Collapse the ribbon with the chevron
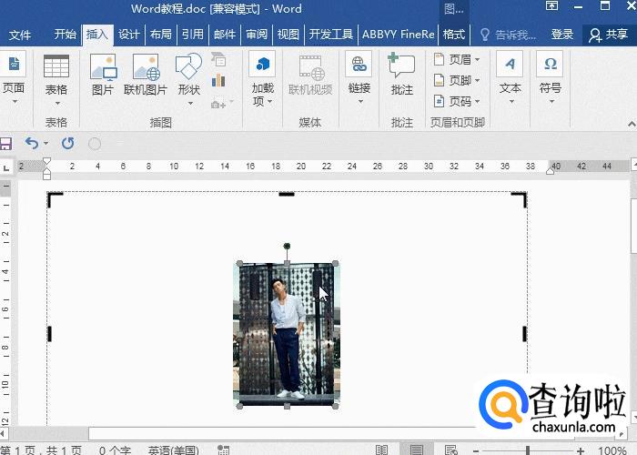This screenshot has height=455, width=637. 632,124
